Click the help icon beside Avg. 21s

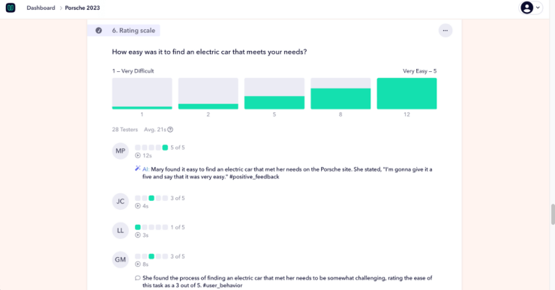point(170,130)
